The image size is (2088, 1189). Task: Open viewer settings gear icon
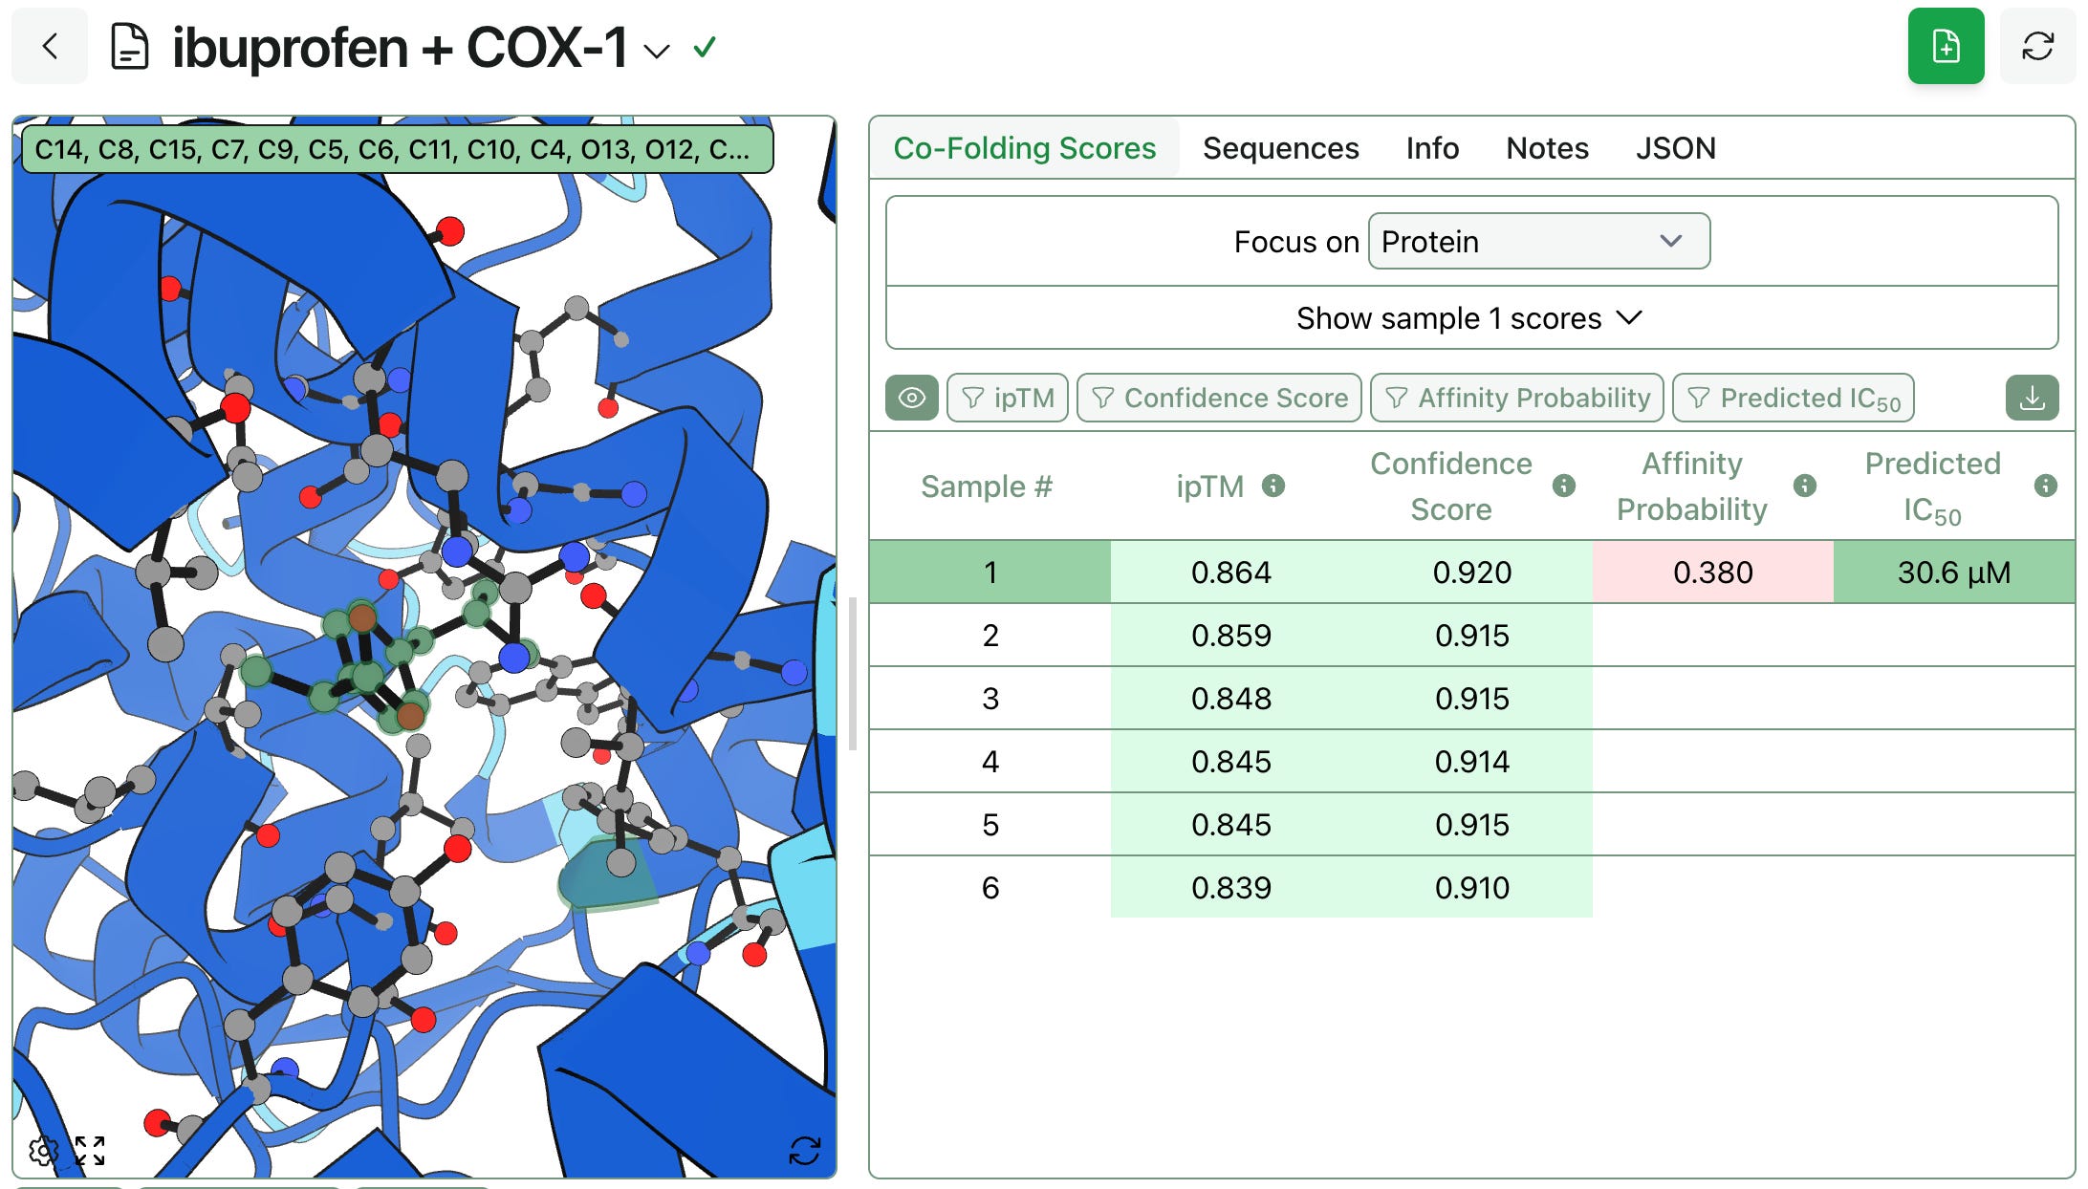[42, 1150]
